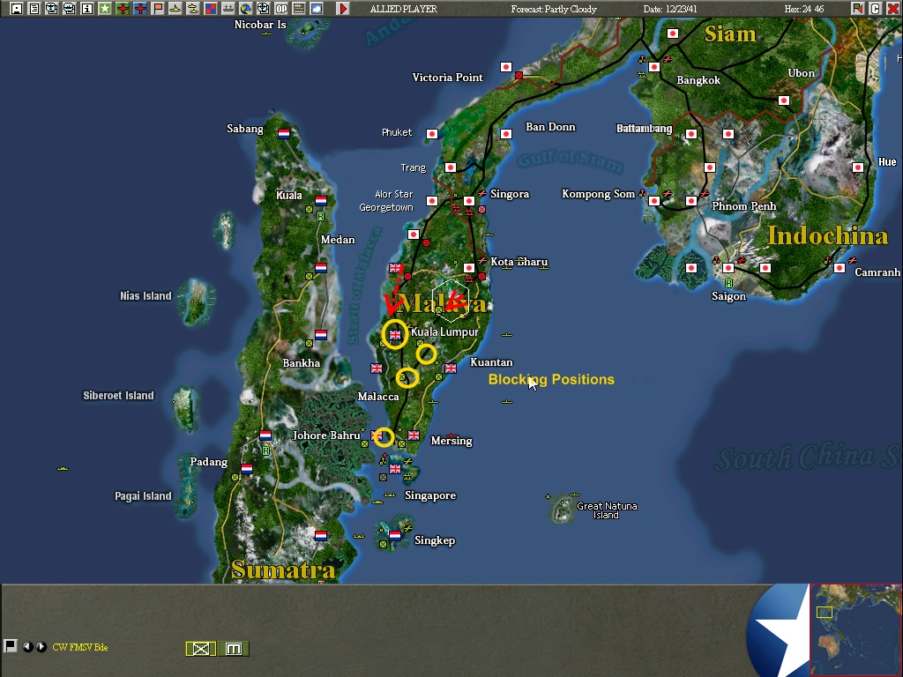This screenshot has width=903, height=677.
Task: Click the Siberoet Island label
Action: (x=119, y=396)
